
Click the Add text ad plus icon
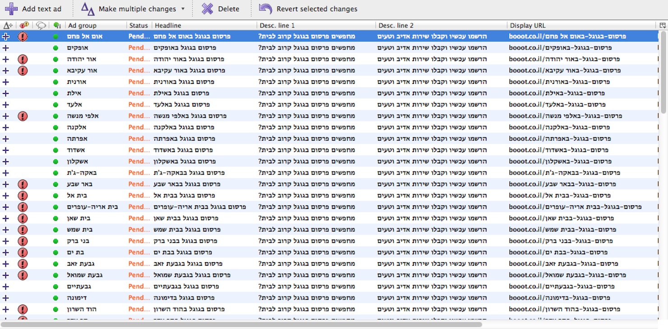tap(11, 9)
